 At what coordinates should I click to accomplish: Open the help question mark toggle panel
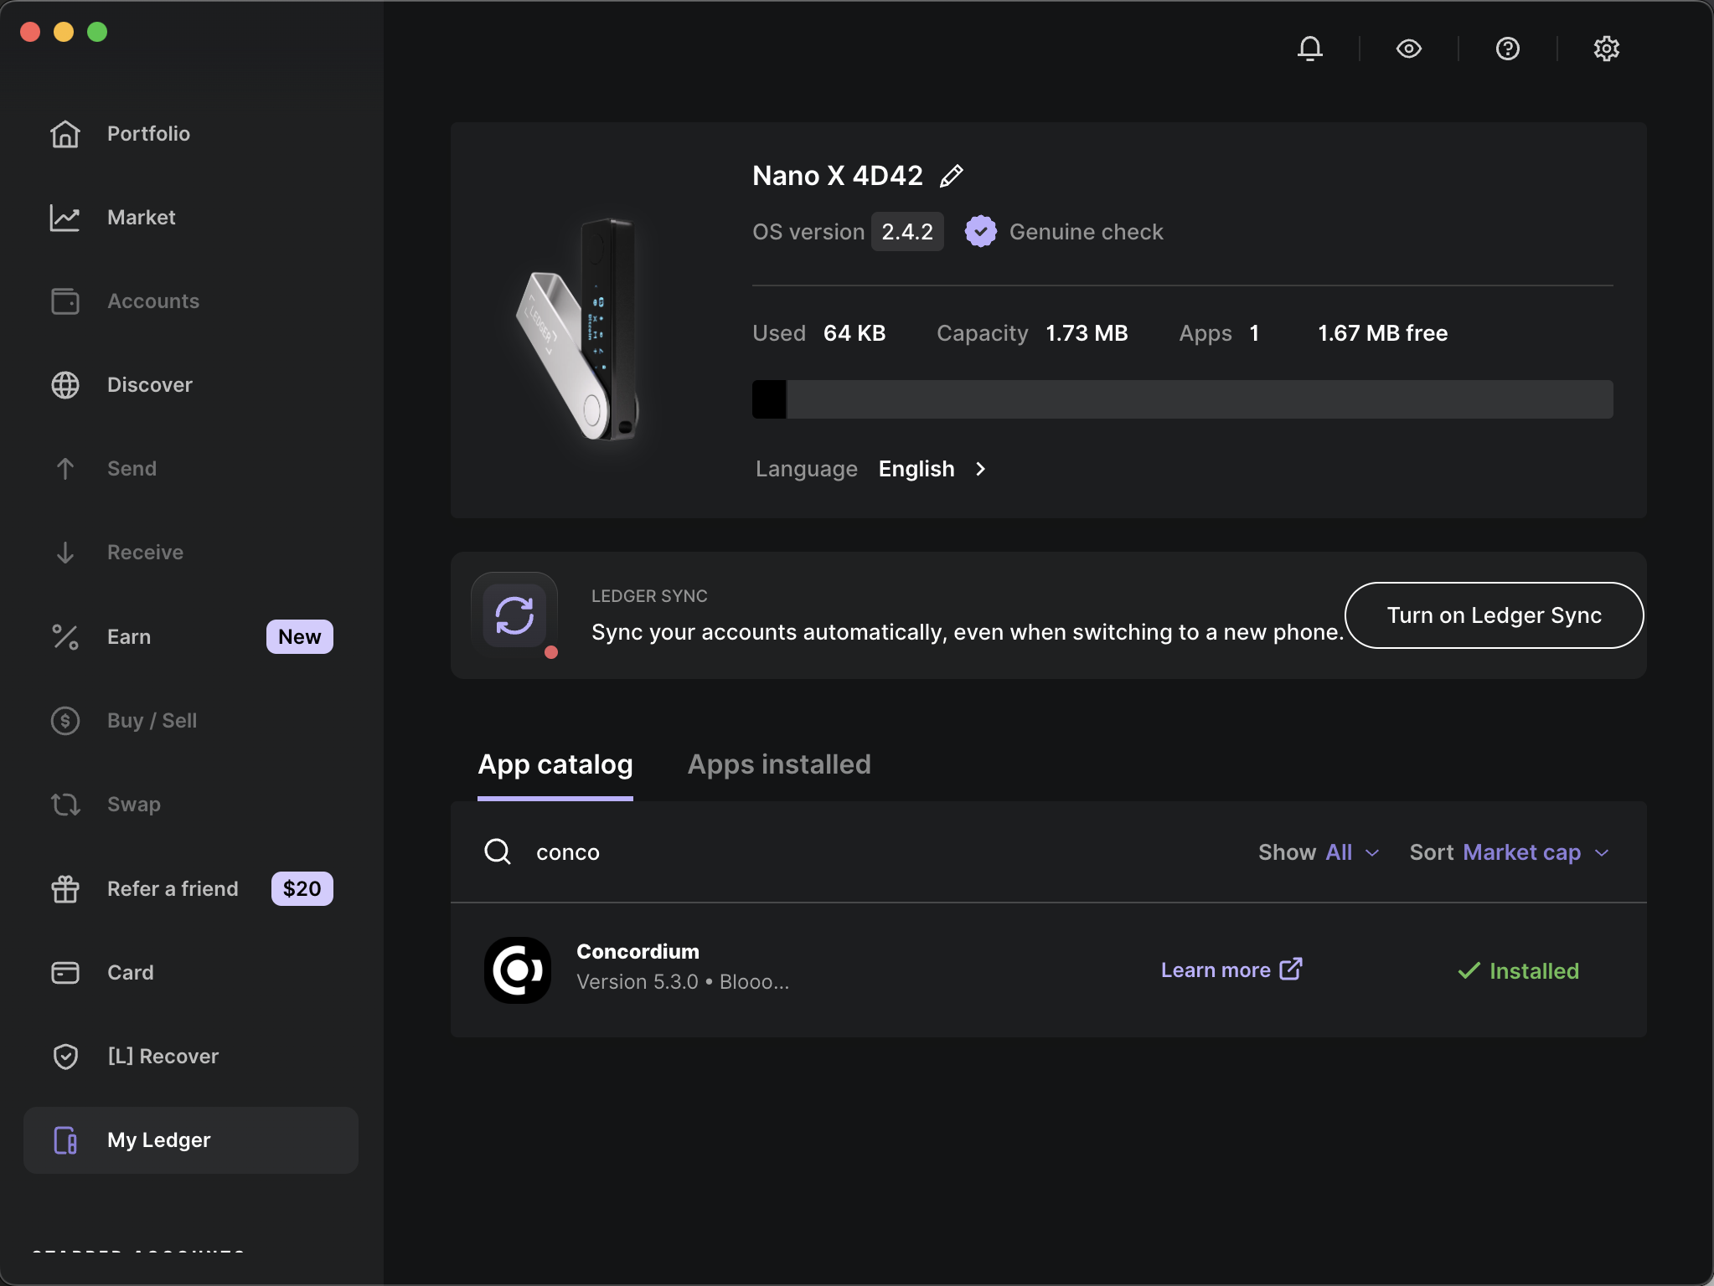(1506, 49)
